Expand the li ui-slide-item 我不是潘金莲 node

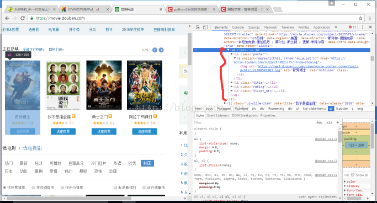[x=225, y=103]
